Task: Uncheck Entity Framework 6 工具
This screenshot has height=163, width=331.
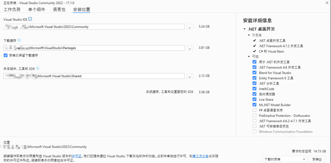Action: [x=254, y=78]
